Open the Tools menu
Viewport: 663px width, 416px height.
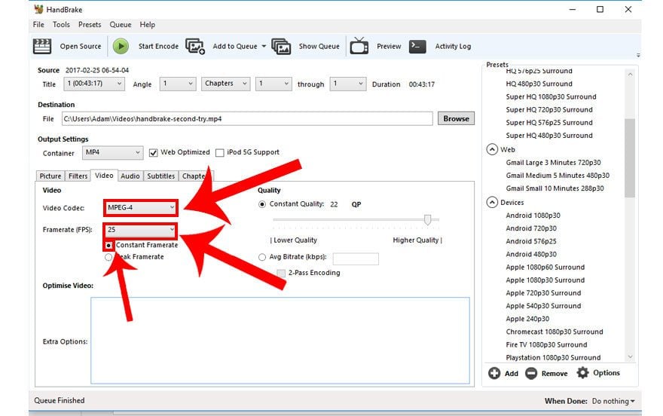[61, 25]
